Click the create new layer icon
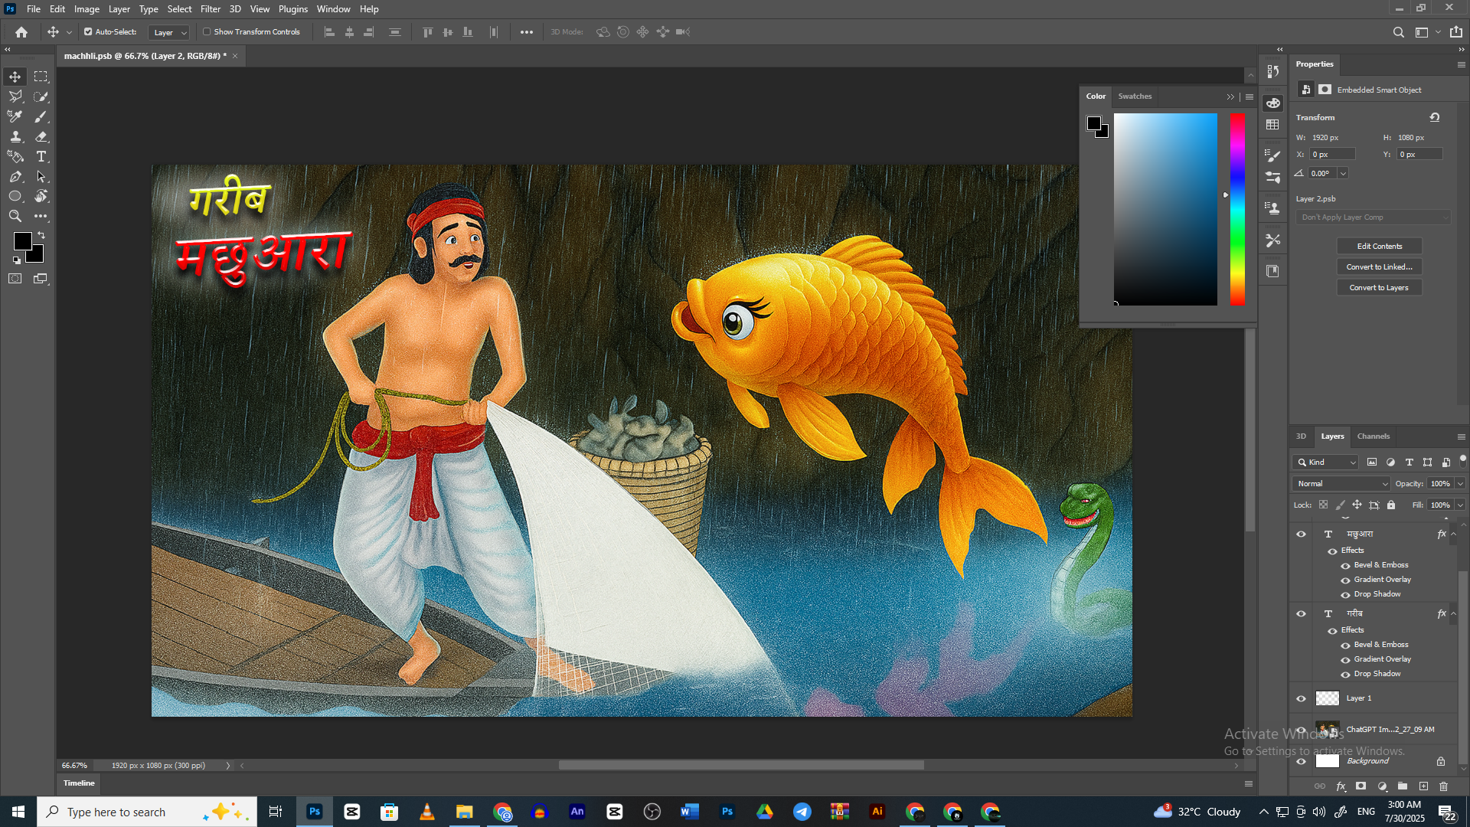Screen dimensions: 1470x827 [1423, 786]
